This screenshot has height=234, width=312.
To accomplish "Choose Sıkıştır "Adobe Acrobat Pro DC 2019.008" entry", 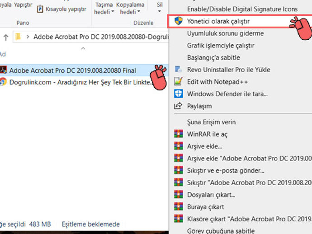I will click(x=250, y=183).
